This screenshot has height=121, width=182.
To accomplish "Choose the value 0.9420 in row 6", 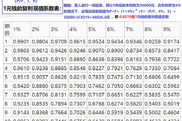I will [x=21, y=86].
